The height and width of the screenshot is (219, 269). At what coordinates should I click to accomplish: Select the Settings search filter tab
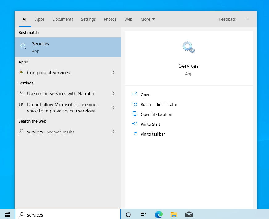point(88,19)
